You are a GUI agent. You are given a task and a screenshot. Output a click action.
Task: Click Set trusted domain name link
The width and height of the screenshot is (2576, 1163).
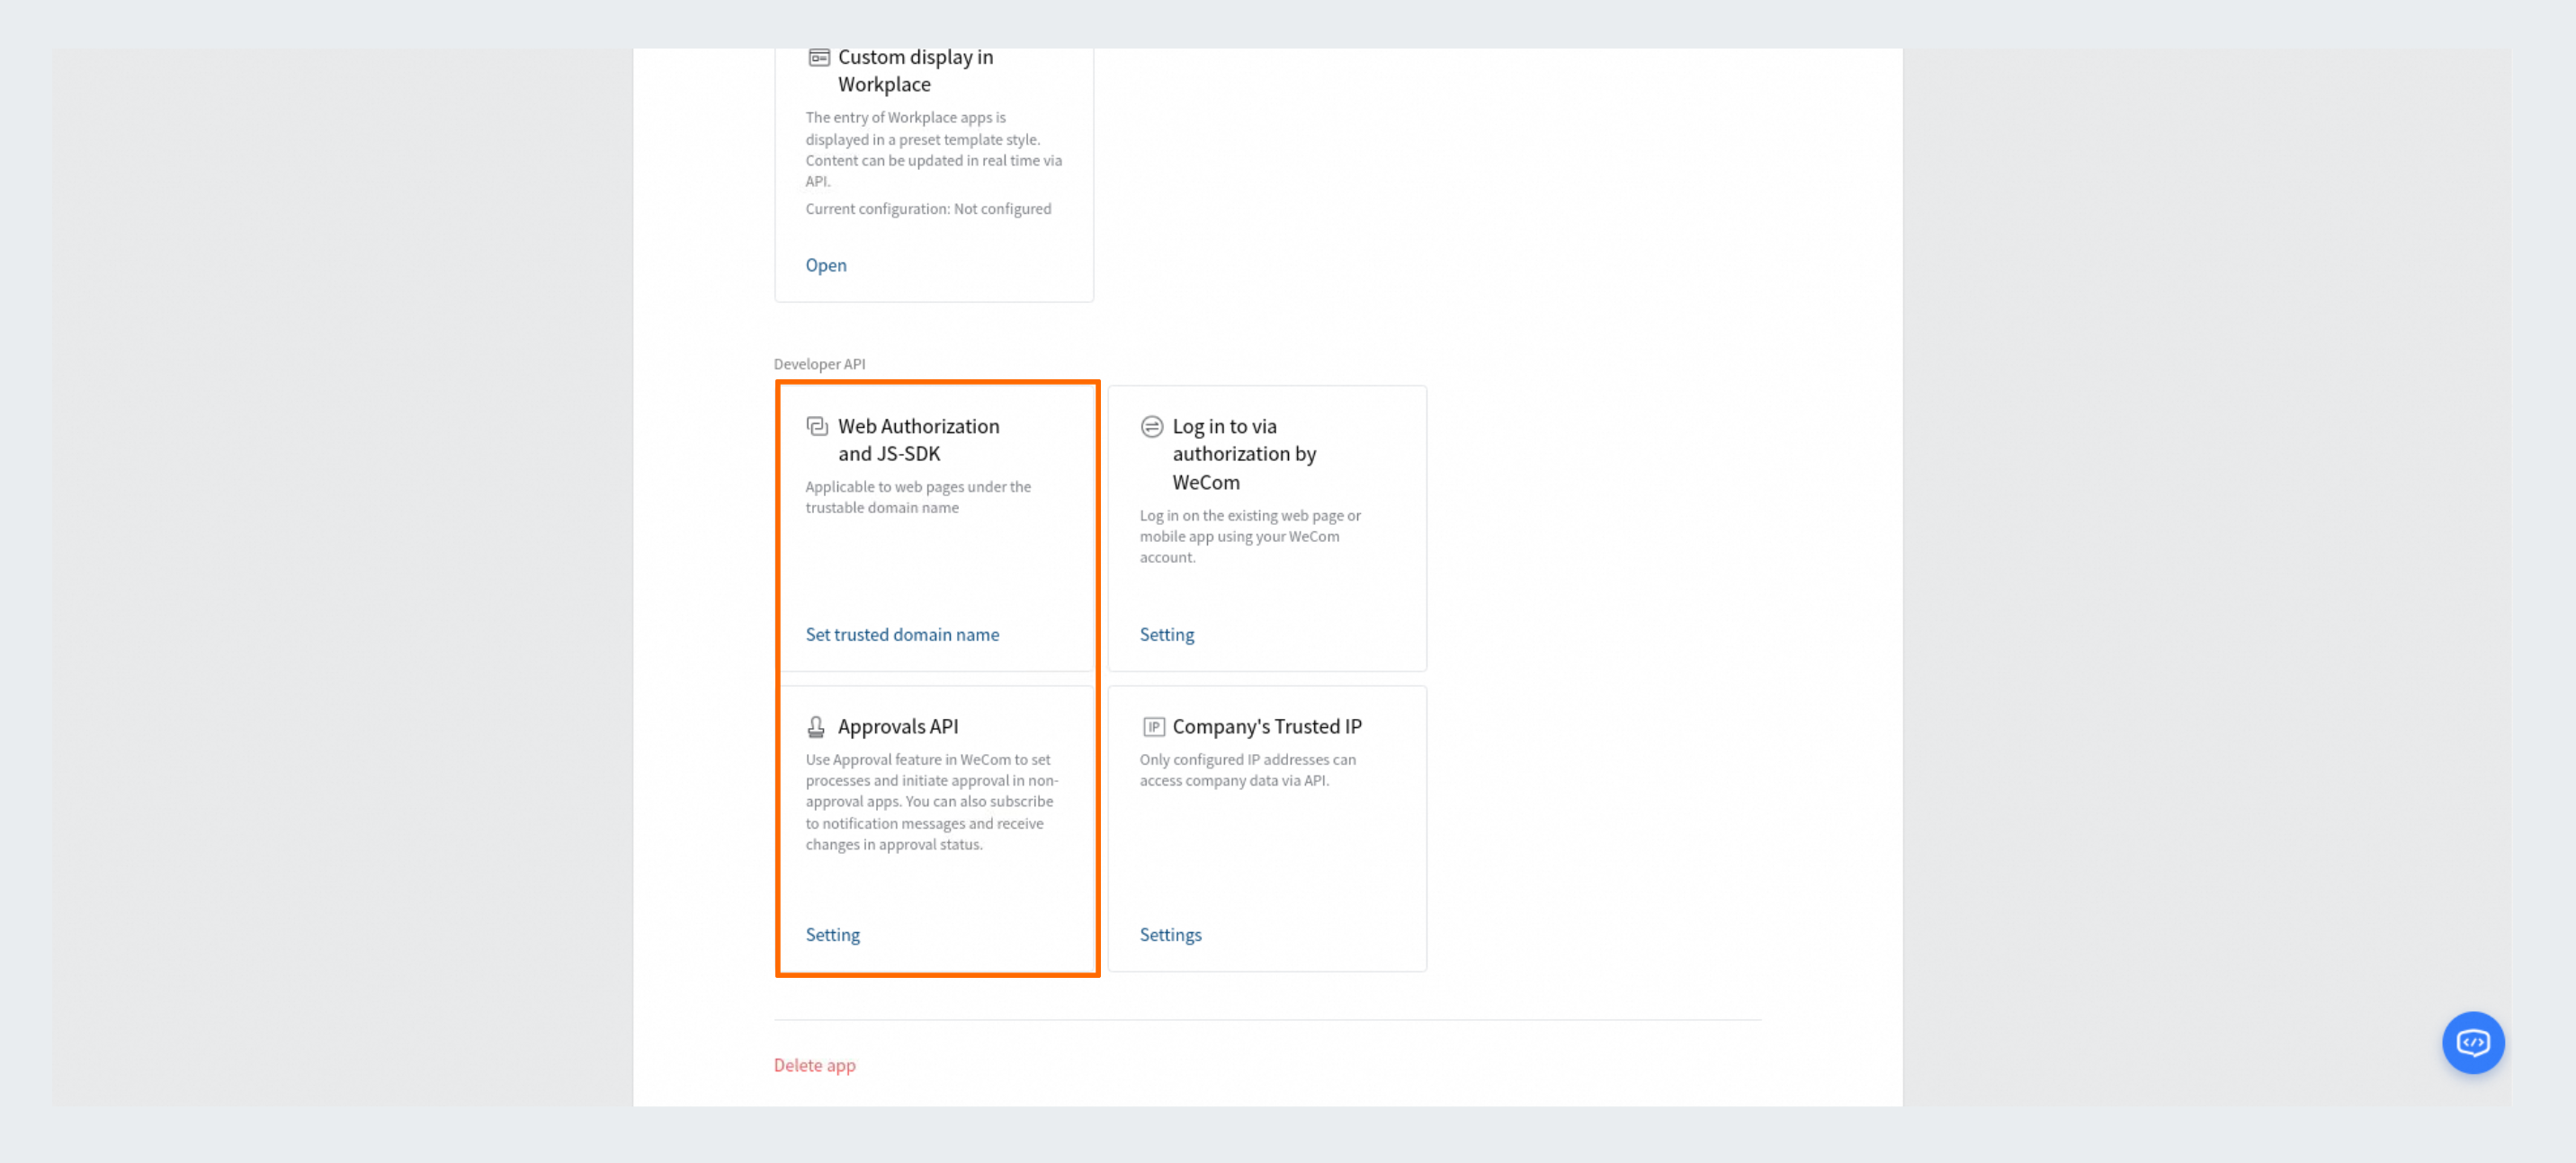(x=902, y=635)
